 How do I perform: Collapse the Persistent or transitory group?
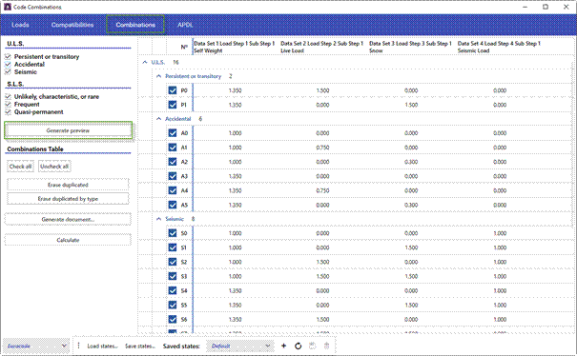158,76
